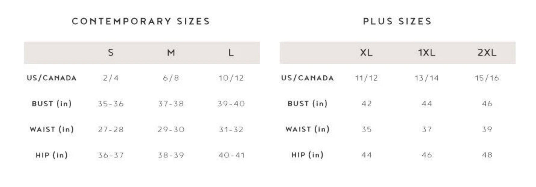Click the 13/14 US/Canada value for 1XL
Screen dimensions: 536x187
[x=426, y=78]
